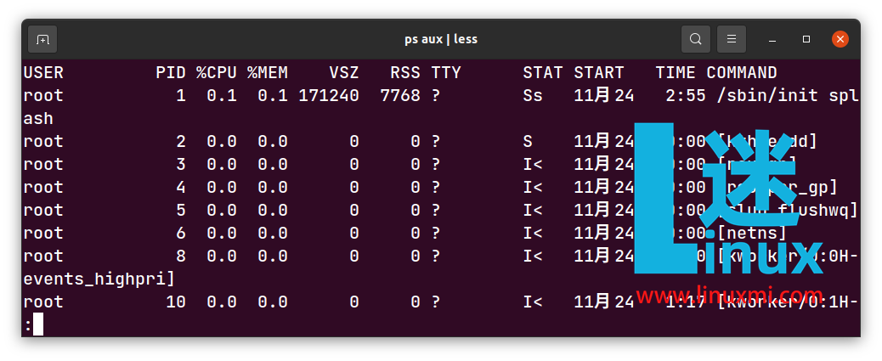Click the window title 'ps aux | less'
The height and width of the screenshot is (361, 882).
pos(441,39)
